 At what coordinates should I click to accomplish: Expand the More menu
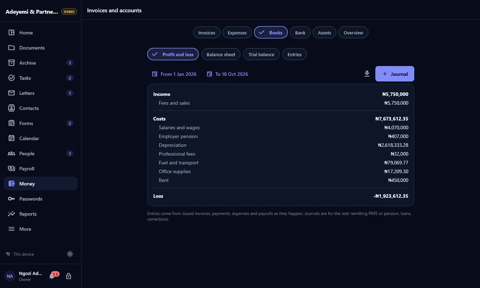pos(40,229)
